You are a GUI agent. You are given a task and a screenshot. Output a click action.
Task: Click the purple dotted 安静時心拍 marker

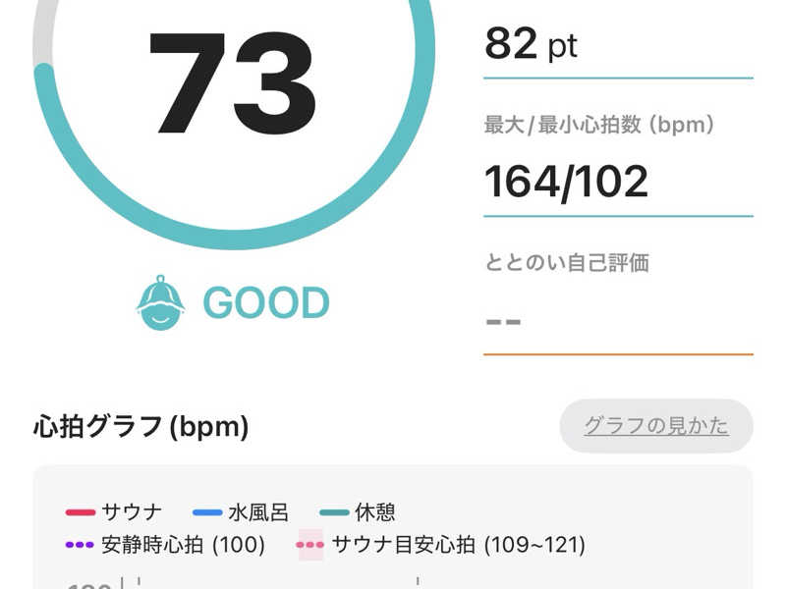80,544
